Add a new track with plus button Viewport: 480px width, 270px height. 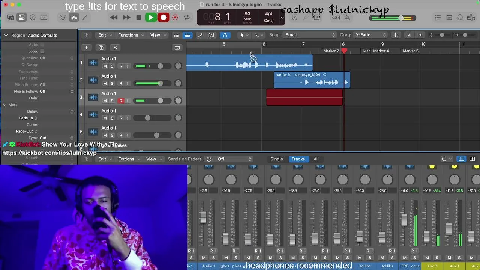86,48
